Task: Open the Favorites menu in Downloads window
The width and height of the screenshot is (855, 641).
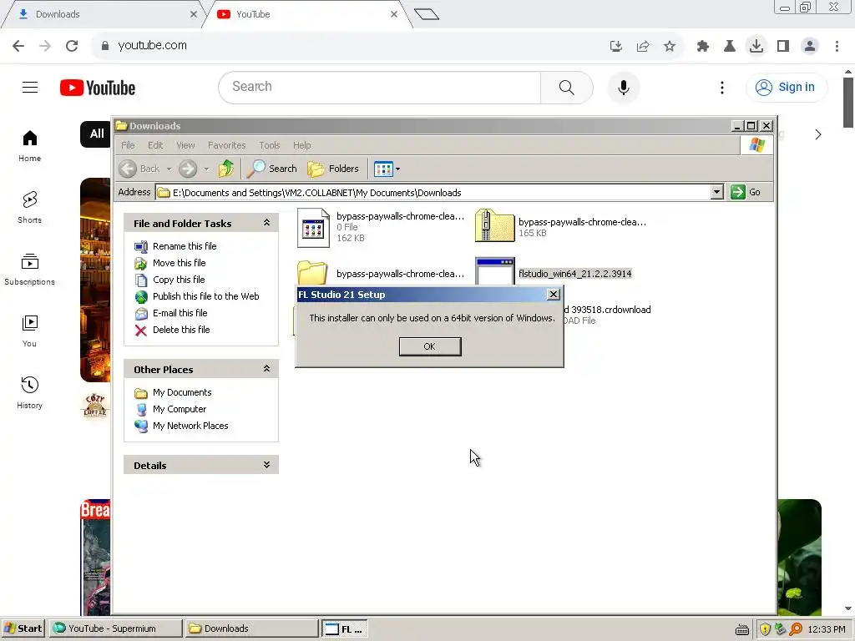Action: click(x=227, y=145)
